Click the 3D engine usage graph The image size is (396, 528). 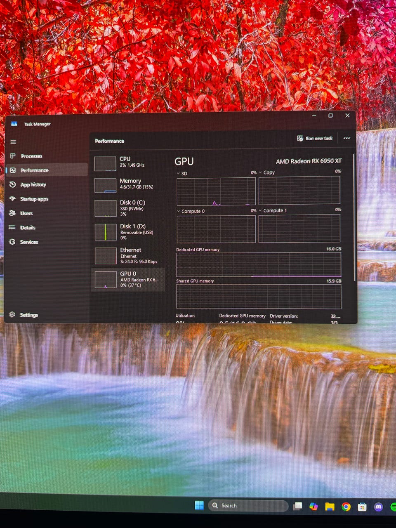(216, 191)
